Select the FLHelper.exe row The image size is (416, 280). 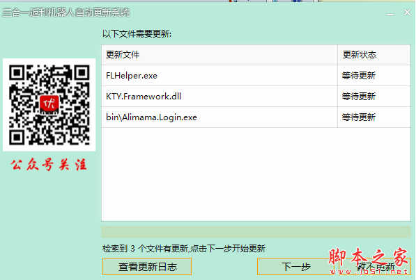click(256, 76)
